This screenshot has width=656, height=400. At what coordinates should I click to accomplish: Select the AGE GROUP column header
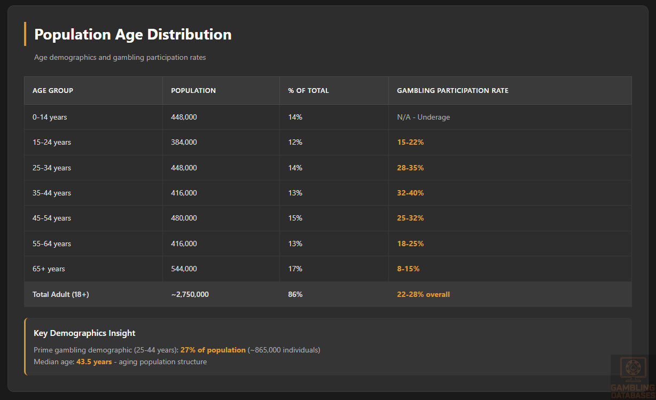point(53,90)
